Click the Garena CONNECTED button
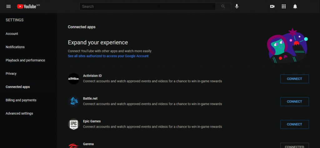The height and width of the screenshot is (148, 320). pos(294,145)
